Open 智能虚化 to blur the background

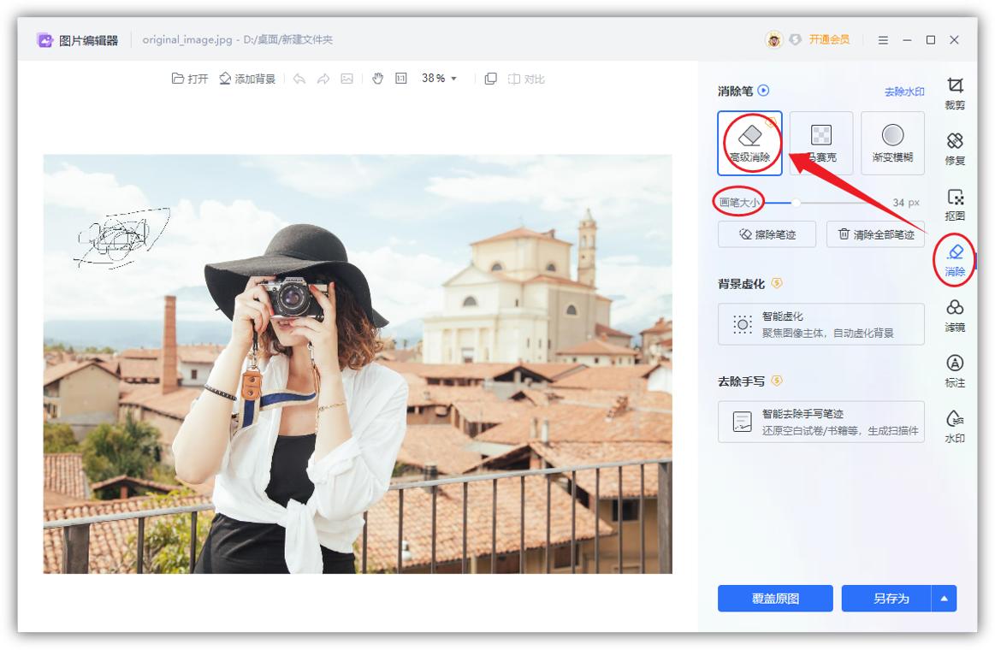pyautogui.click(x=820, y=323)
